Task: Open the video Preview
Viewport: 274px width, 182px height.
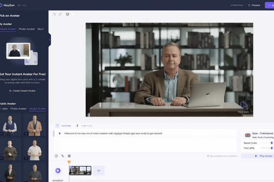Action: [254, 5]
